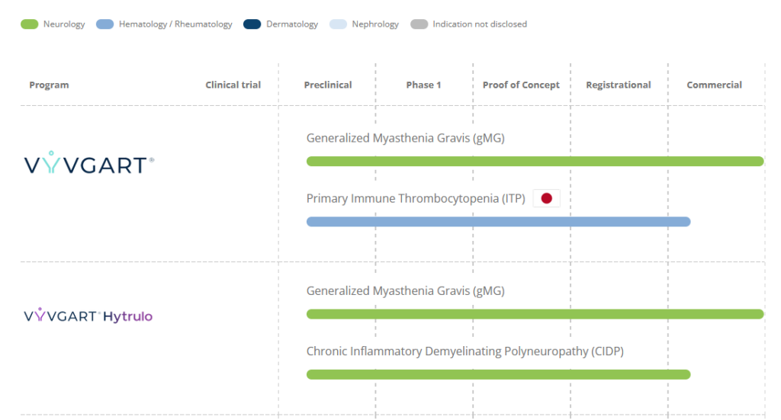Click the Preclinical column header
Screen dimensions: 781x420
coord(328,85)
